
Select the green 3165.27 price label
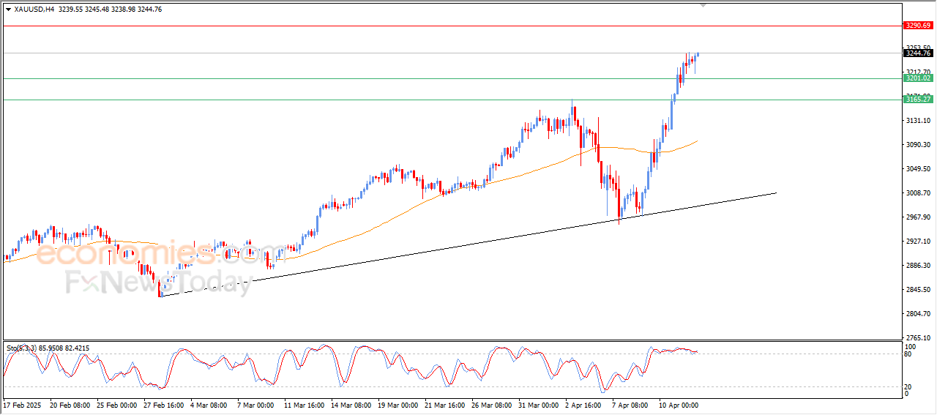pyautogui.click(x=918, y=100)
